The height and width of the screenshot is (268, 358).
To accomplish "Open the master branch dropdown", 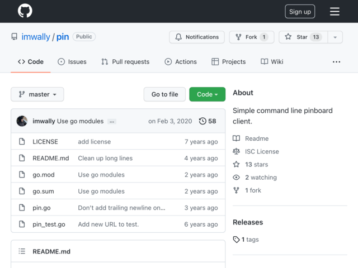I will click(x=37, y=94).
